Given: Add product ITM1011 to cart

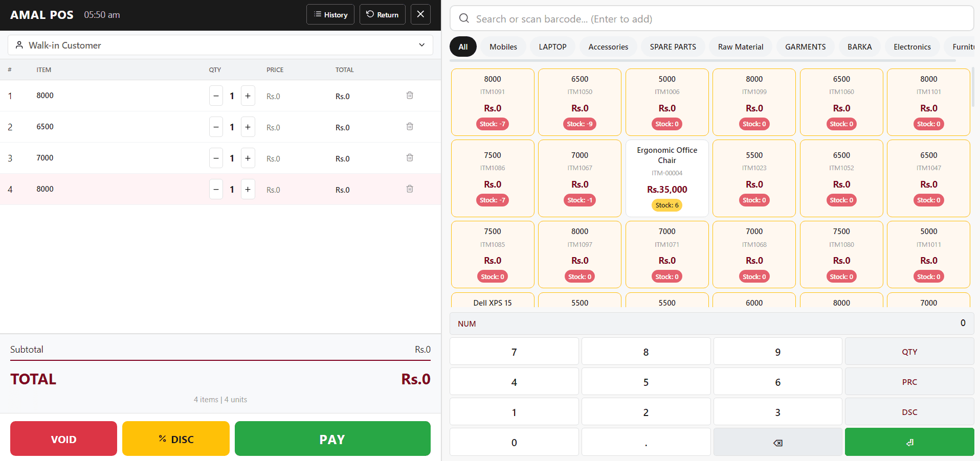Looking at the screenshot, I should [x=929, y=255].
